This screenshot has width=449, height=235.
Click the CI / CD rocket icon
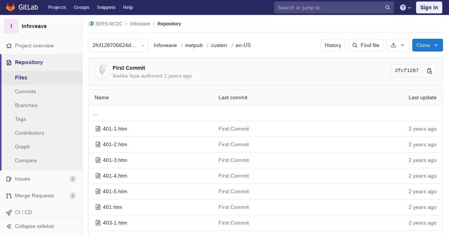click(9, 213)
